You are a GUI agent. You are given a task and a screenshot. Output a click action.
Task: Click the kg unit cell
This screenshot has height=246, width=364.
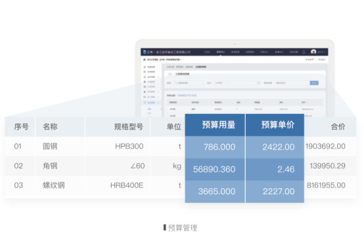[x=177, y=166]
